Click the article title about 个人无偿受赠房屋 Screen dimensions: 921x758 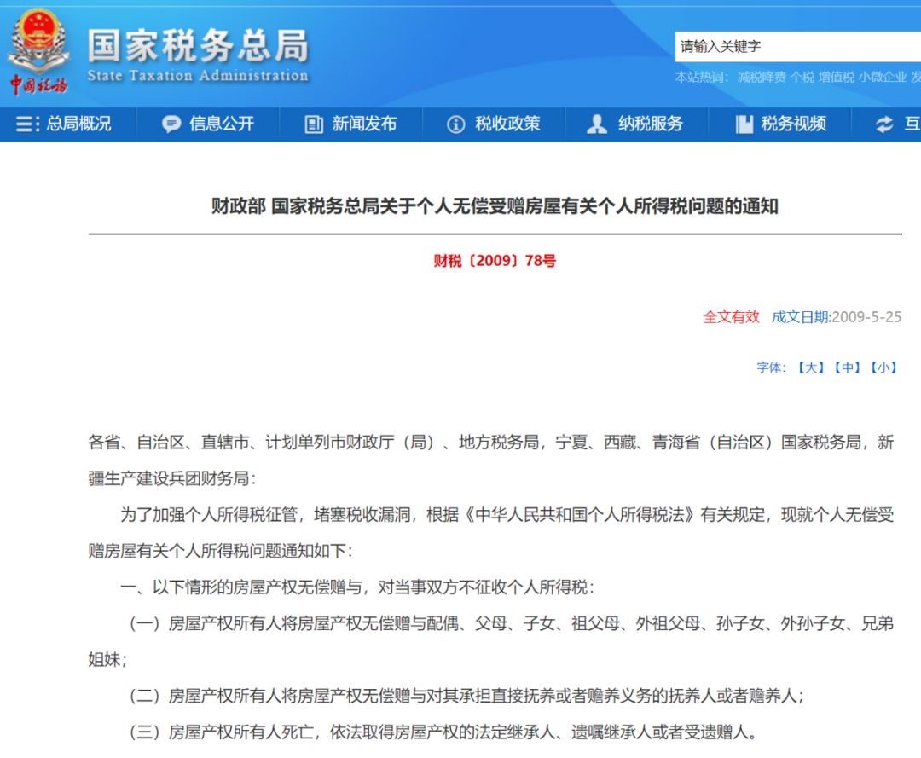[495, 206]
